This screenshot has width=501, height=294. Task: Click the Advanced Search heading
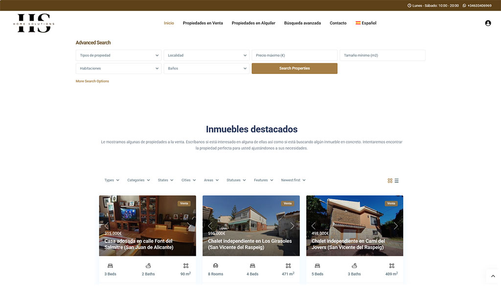pyautogui.click(x=93, y=43)
